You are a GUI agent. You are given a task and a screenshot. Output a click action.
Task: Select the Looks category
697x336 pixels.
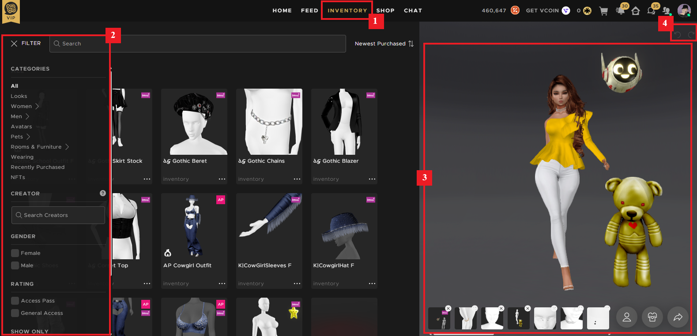(x=19, y=96)
